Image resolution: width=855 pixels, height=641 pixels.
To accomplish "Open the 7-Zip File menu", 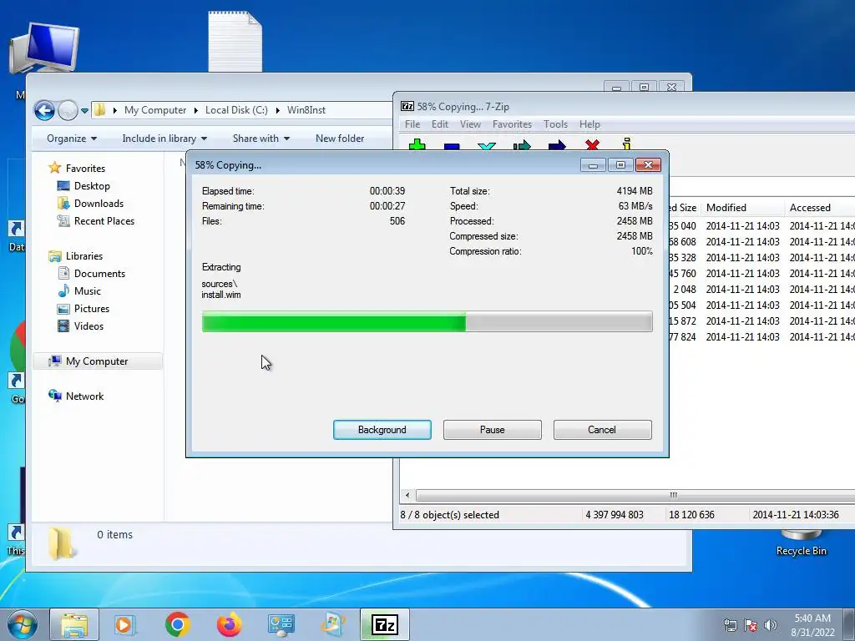I will coord(412,124).
